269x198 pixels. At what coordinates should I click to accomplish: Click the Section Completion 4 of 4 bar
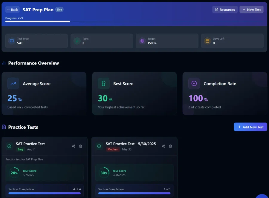click(45, 193)
